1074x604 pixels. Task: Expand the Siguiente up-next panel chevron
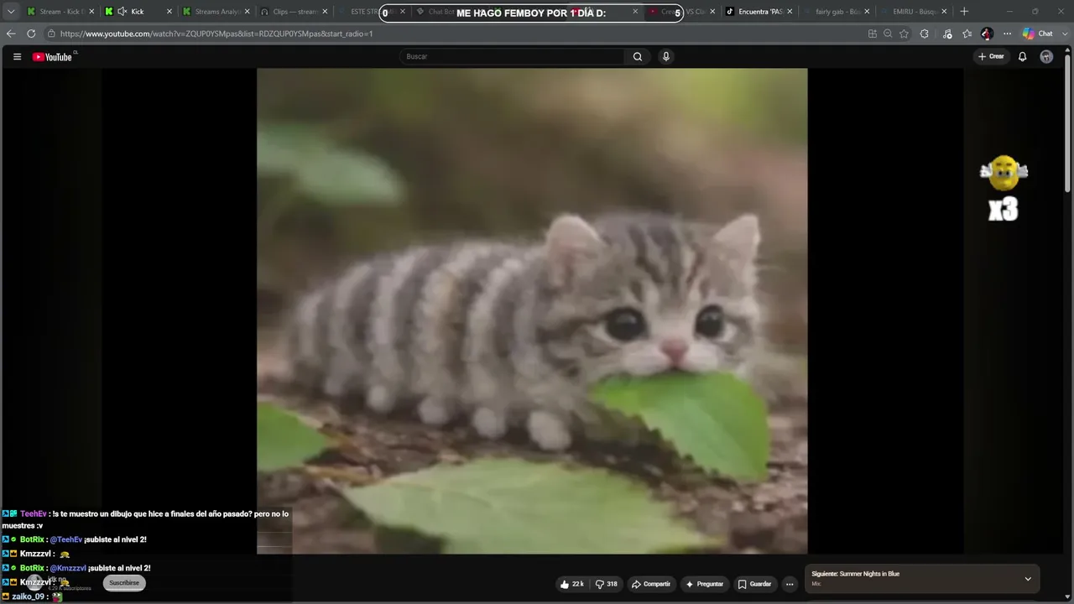1028,579
